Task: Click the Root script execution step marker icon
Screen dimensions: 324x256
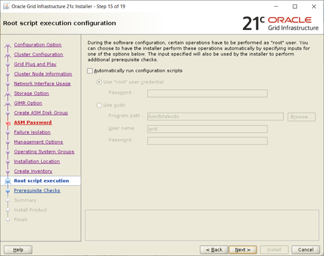Action: click(x=8, y=181)
